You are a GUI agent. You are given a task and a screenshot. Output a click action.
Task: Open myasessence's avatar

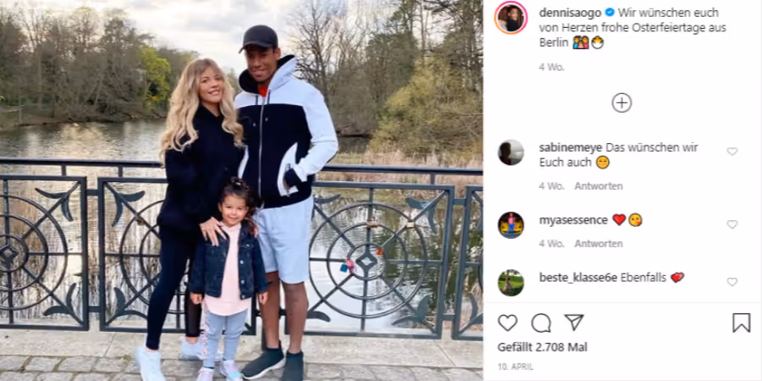tap(511, 225)
